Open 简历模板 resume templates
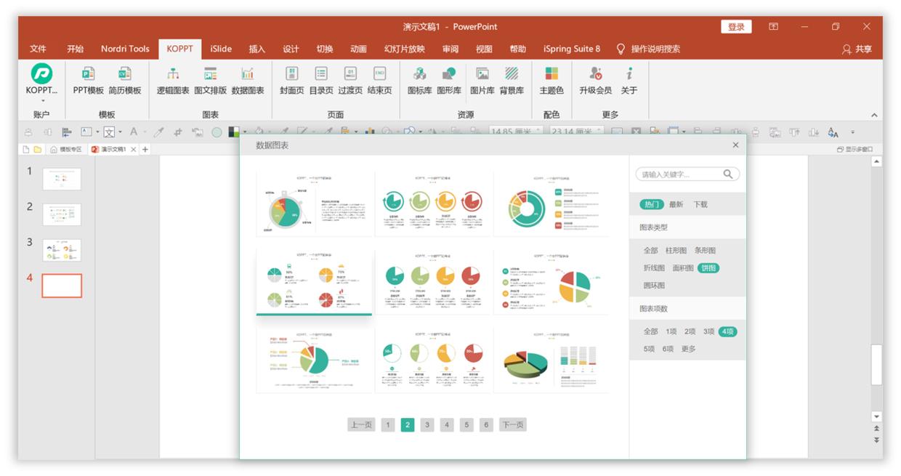This screenshot has width=901, height=476. click(x=125, y=80)
